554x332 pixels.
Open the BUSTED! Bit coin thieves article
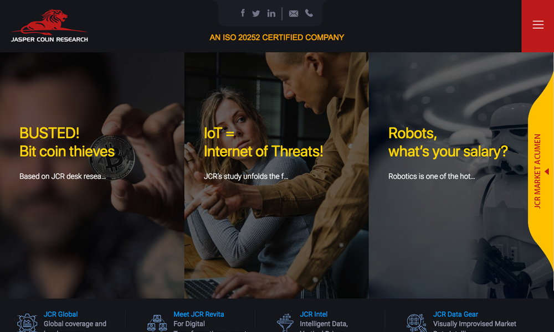[67, 142]
